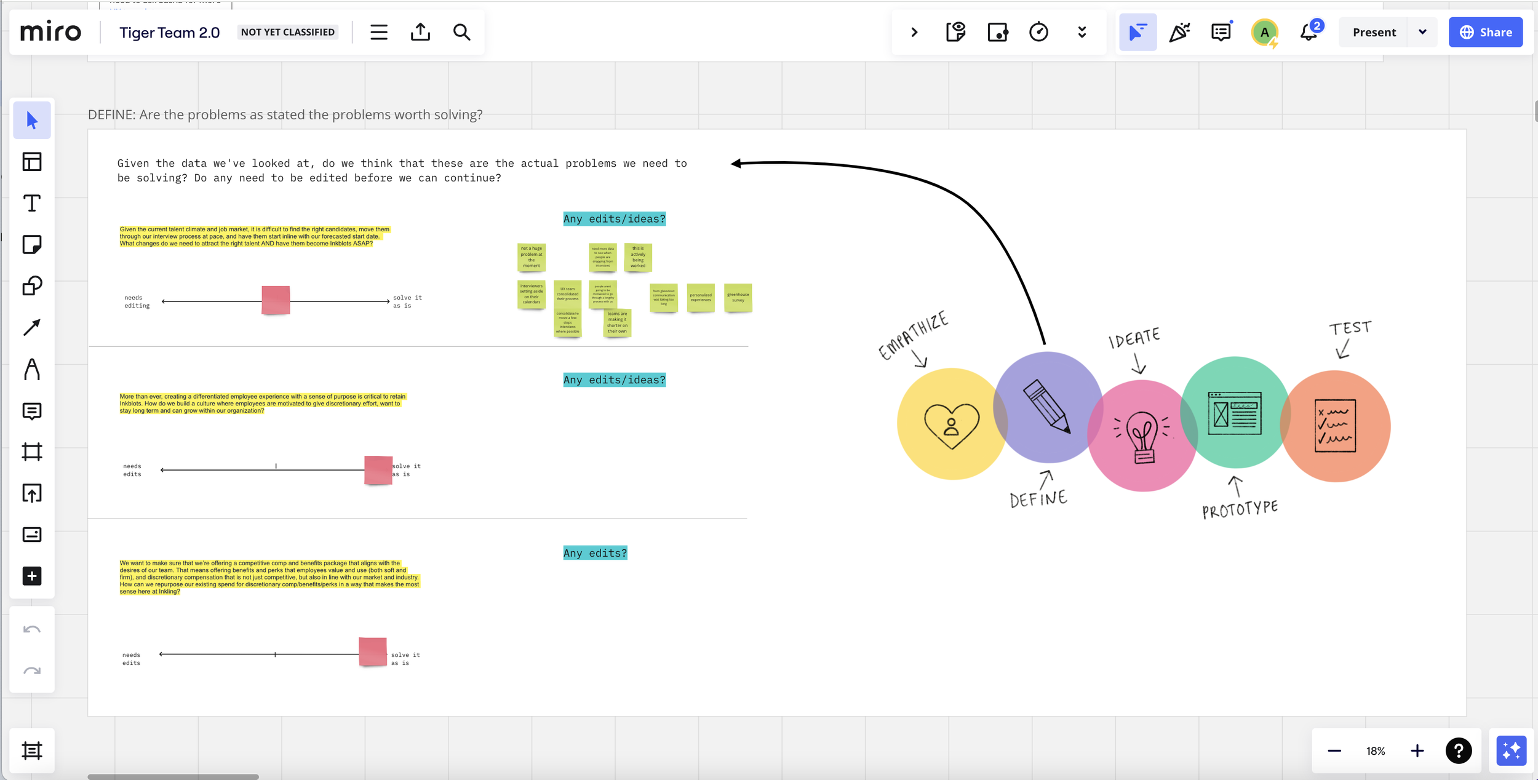Expand the Present dropdown arrow
1538x780 pixels.
point(1422,32)
